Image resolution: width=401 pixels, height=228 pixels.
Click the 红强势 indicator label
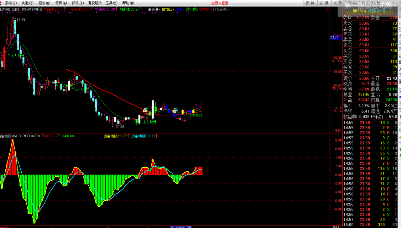[205, 9]
